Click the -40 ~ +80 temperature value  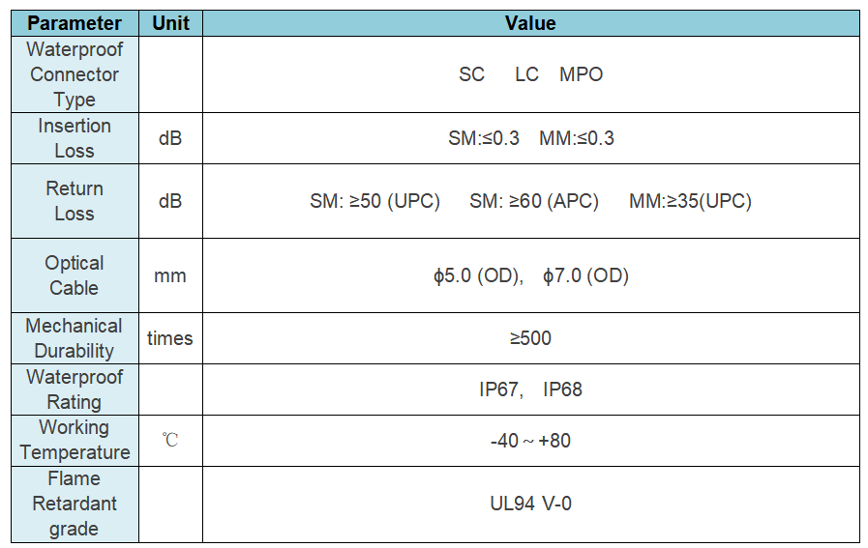point(530,441)
